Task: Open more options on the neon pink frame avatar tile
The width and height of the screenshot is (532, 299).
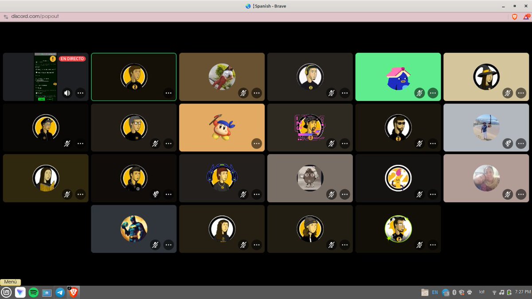Action: (x=345, y=144)
